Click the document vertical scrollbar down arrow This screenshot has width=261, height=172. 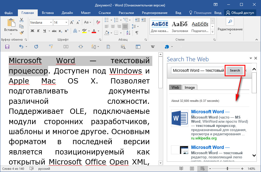tap(160, 163)
